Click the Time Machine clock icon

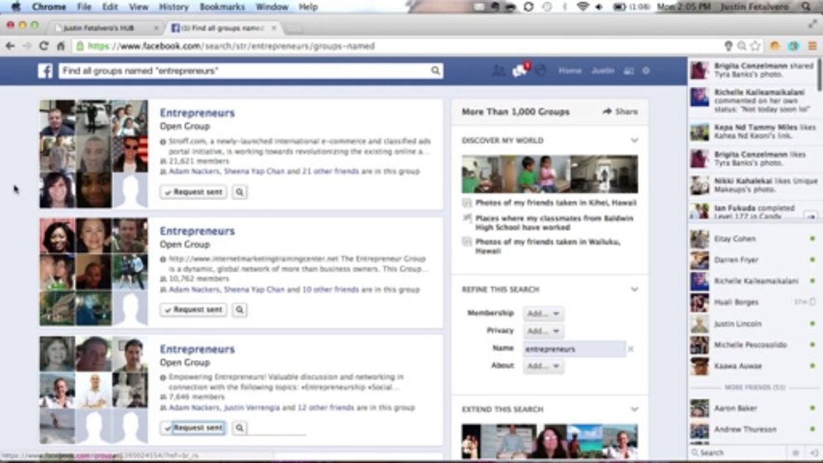coord(547,7)
